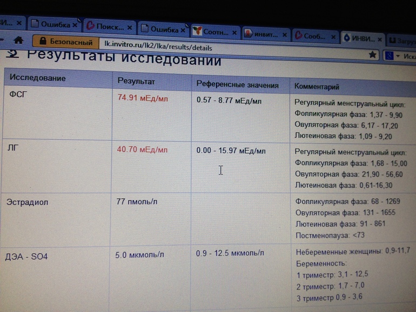Click the page icon on the first Ошибка tab
Viewport: 416px width, 312px height.
point(35,23)
